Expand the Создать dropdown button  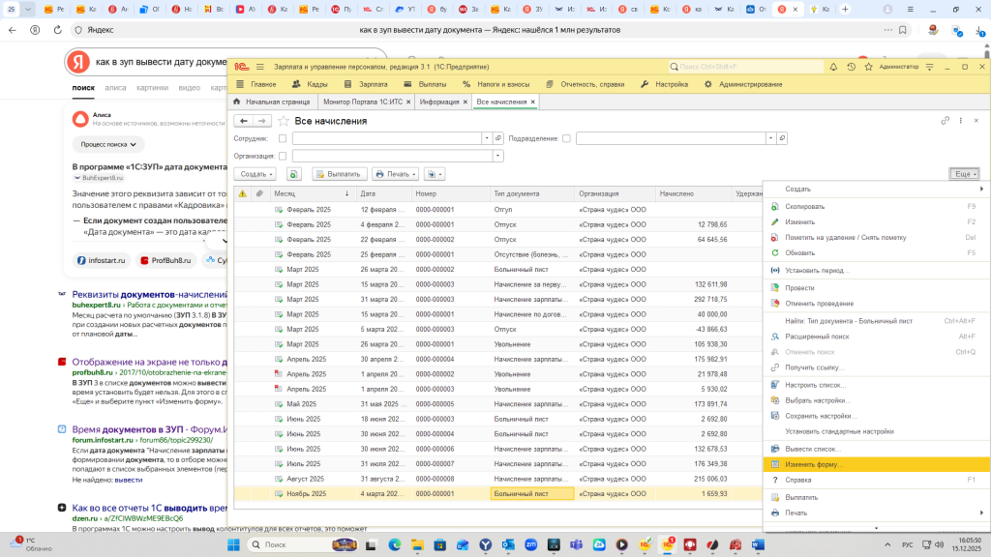(x=255, y=174)
